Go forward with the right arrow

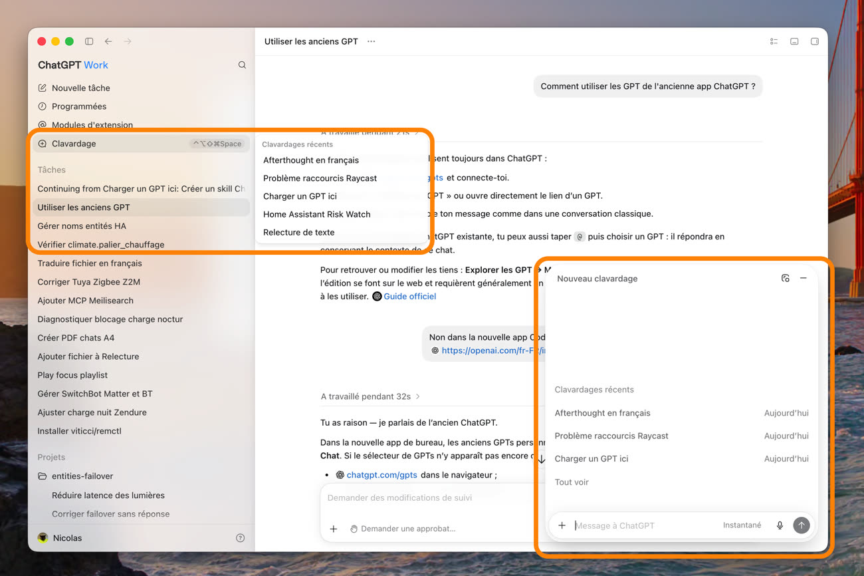coord(128,41)
